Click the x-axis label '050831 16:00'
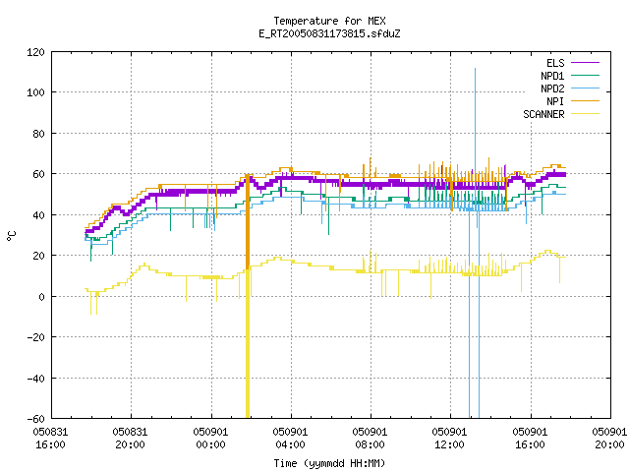The image size is (629, 472). tap(50, 439)
